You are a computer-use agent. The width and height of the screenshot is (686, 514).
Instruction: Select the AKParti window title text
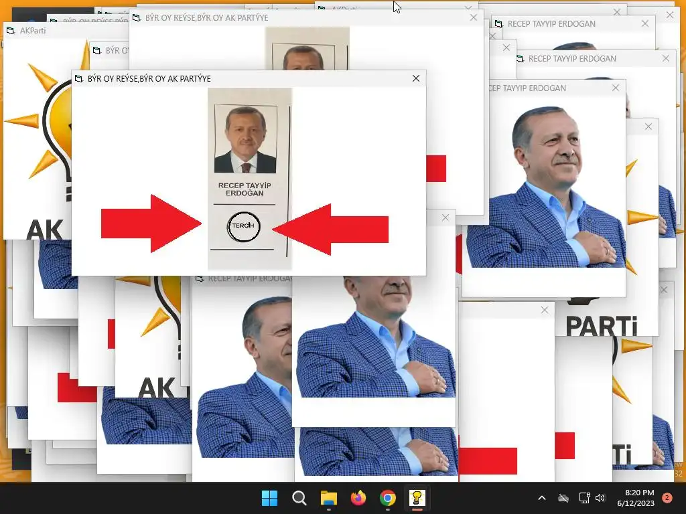pyautogui.click(x=33, y=31)
